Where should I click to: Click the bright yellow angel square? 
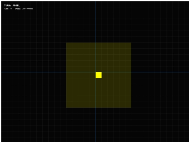tap(99, 75)
